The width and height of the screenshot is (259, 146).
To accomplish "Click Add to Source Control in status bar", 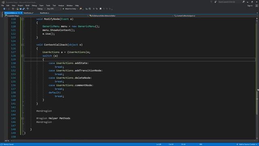I will (247, 144).
